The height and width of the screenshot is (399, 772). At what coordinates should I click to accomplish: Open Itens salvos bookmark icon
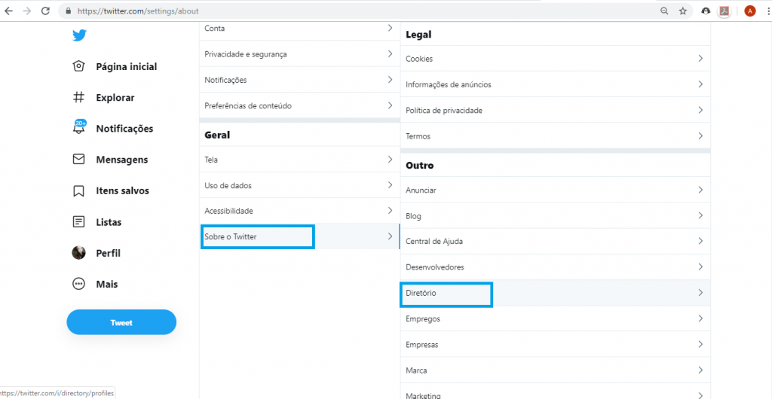click(78, 190)
